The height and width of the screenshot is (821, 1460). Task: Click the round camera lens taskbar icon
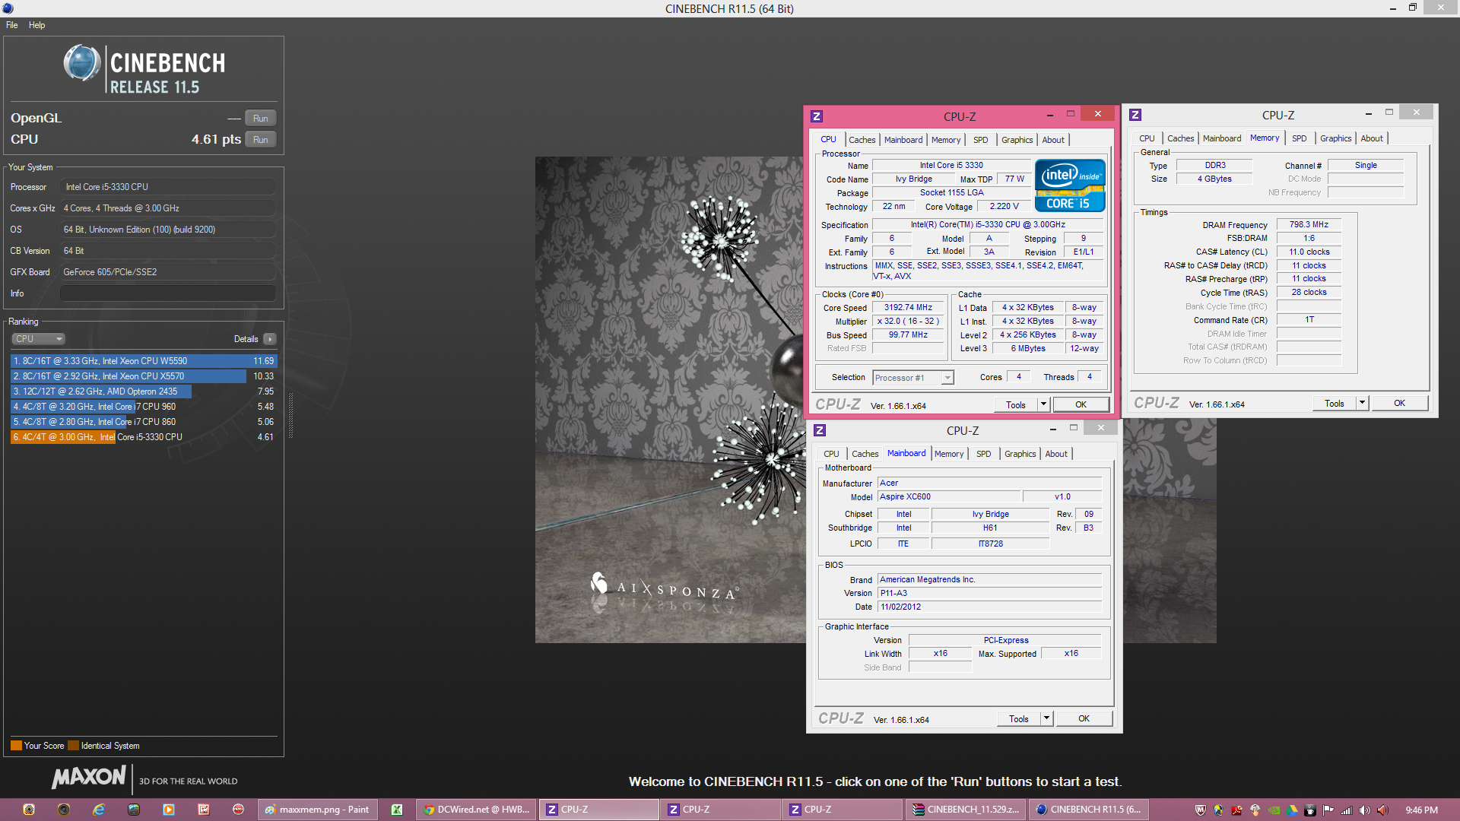click(x=64, y=810)
